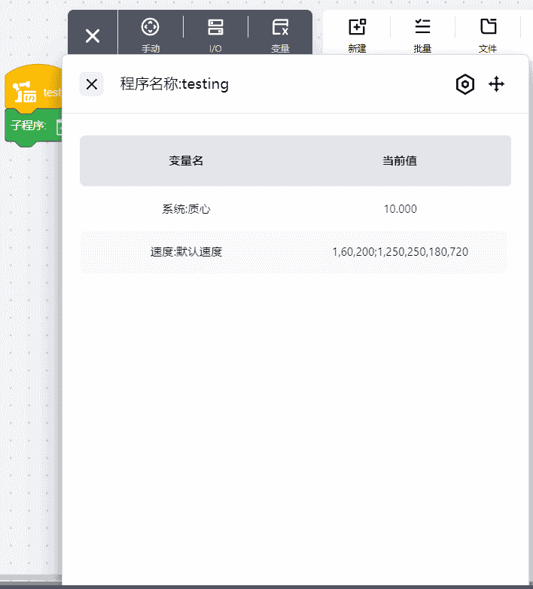Select the 系统:质心 variable row
Screen dimensions: 533x589
tap(186, 209)
